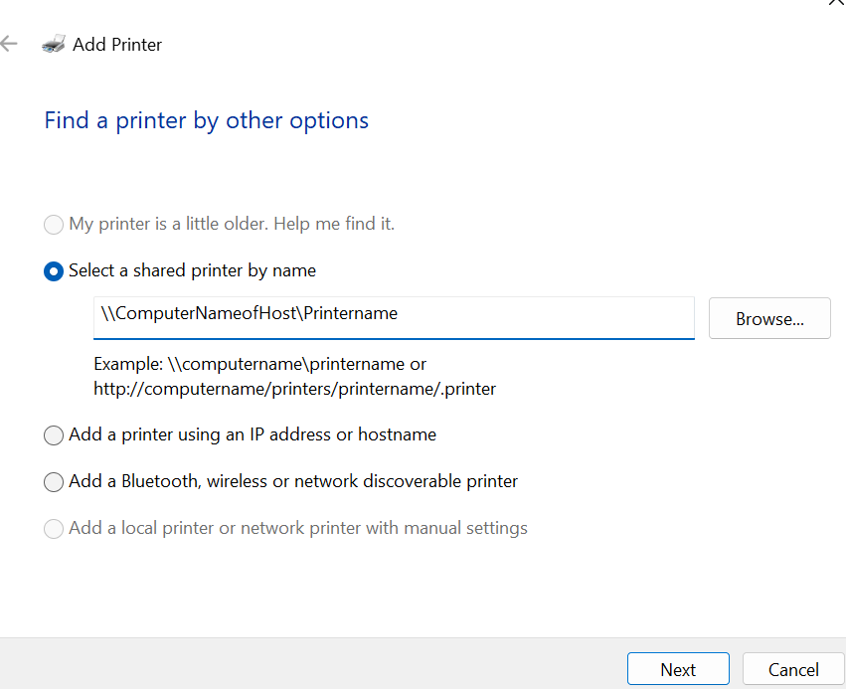Cancel the Add Printer wizard
Viewport: 846px width, 689px height.
click(x=793, y=669)
